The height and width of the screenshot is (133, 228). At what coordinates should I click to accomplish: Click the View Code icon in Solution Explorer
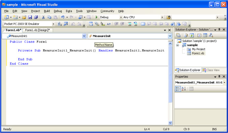(199, 35)
